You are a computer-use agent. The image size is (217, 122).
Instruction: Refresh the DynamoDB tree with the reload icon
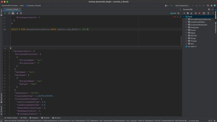196,13
